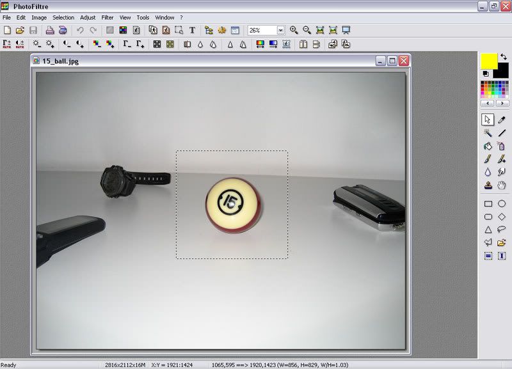512x369 pixels.
Task: Select the Advanced brush tool
Action: pyautogui.click(x=502, y=159)
